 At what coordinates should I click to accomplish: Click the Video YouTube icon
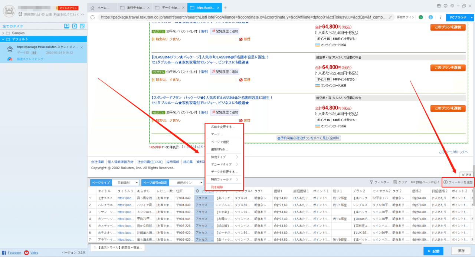[26, 253]
